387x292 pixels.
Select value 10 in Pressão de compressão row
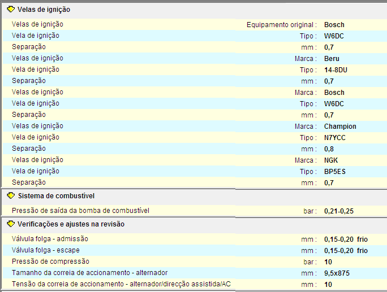328,262
